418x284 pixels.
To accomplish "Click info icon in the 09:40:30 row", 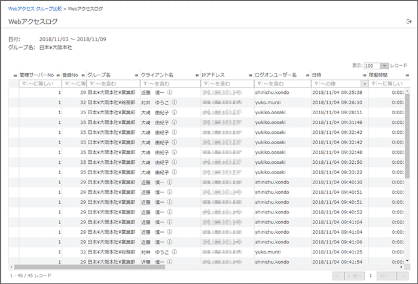I will tap(170, 182).
